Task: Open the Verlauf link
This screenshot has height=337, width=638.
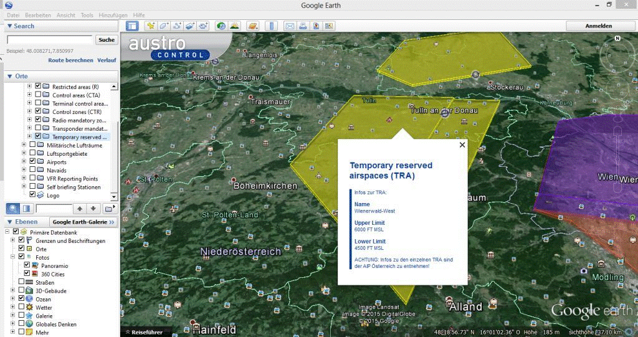Action: [107, 60]
